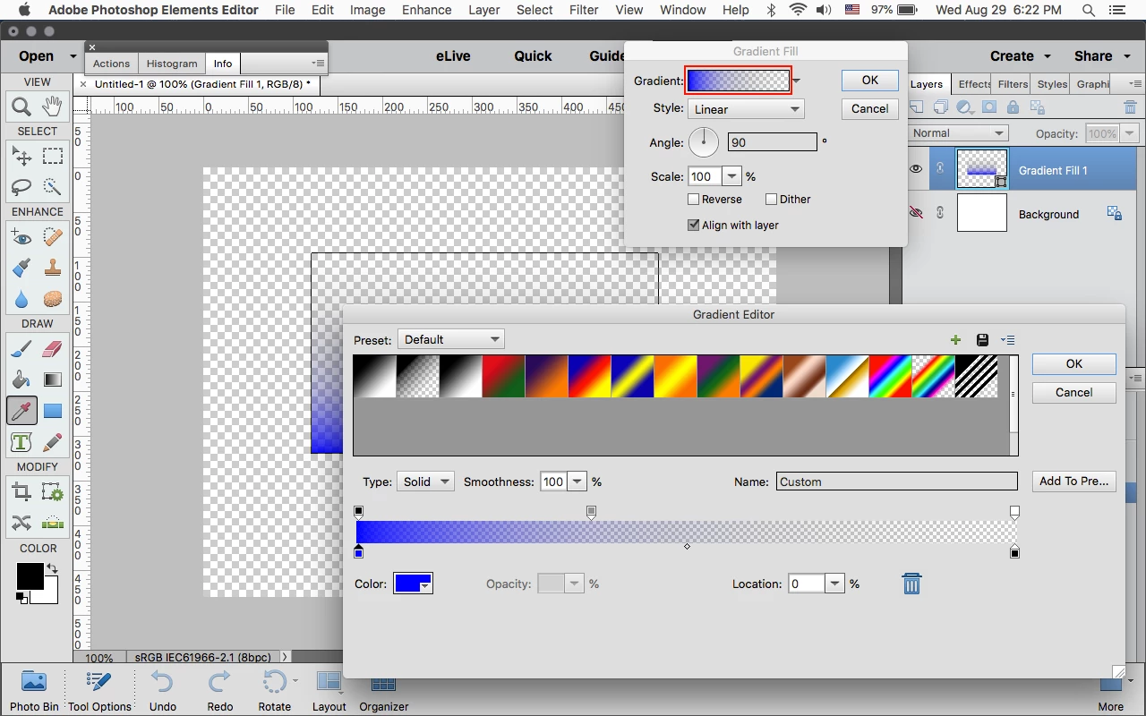The height and width of the screenshot is (716, 1146).
Task: Click OK in Gradient Fill dialog
Action: click(870, 80)
